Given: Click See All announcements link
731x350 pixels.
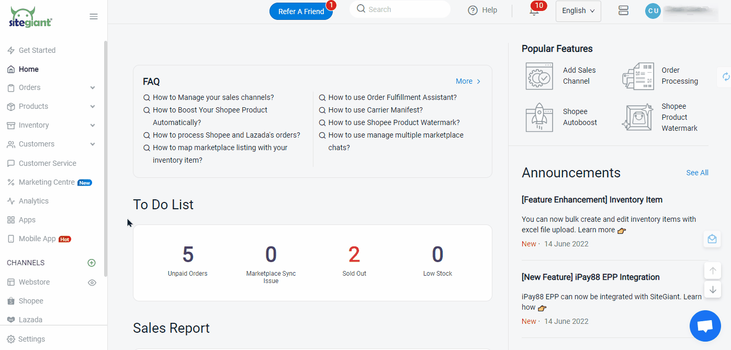Looking at the screenshot, I should pyautogui.click(x=697, y=173).
